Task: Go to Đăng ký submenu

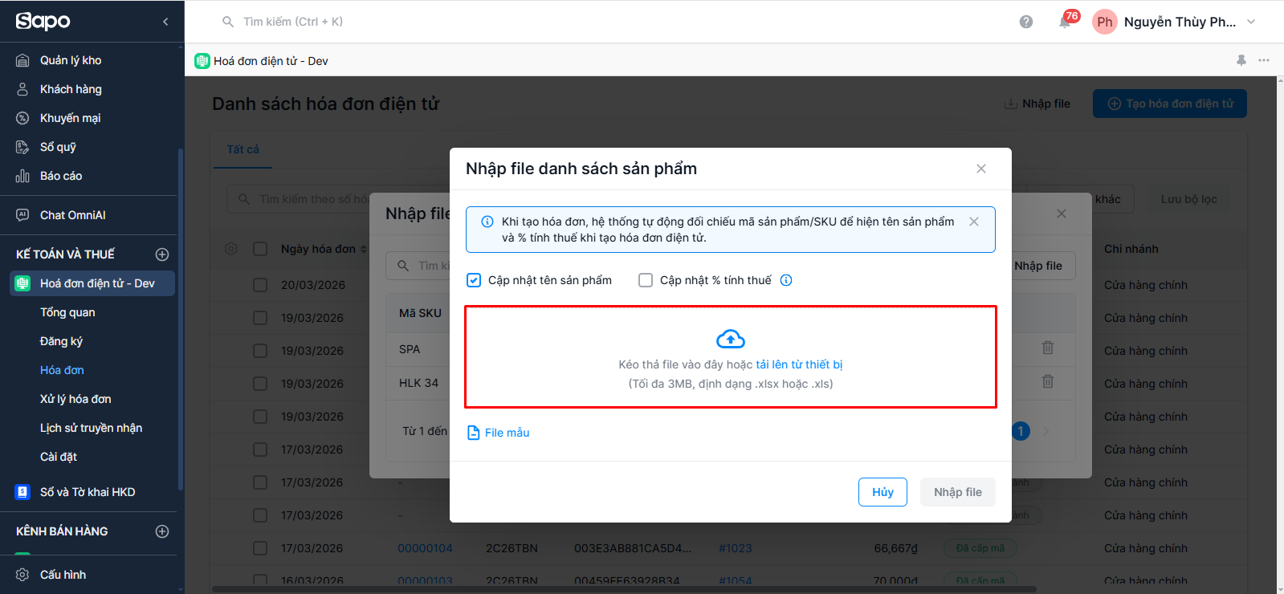Action: (61, 341)
